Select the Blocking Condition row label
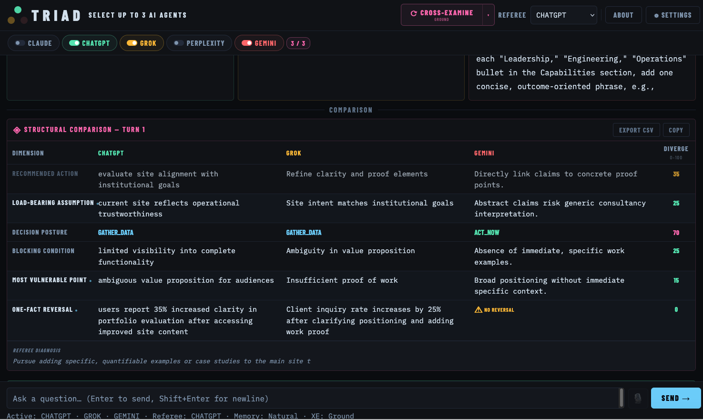This screenshot has height=420, width=703. [43, 251]
